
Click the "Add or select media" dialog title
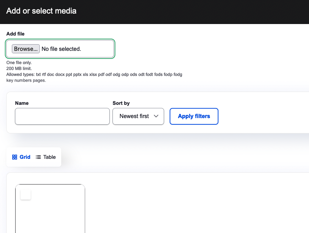[x=41, y=11]
